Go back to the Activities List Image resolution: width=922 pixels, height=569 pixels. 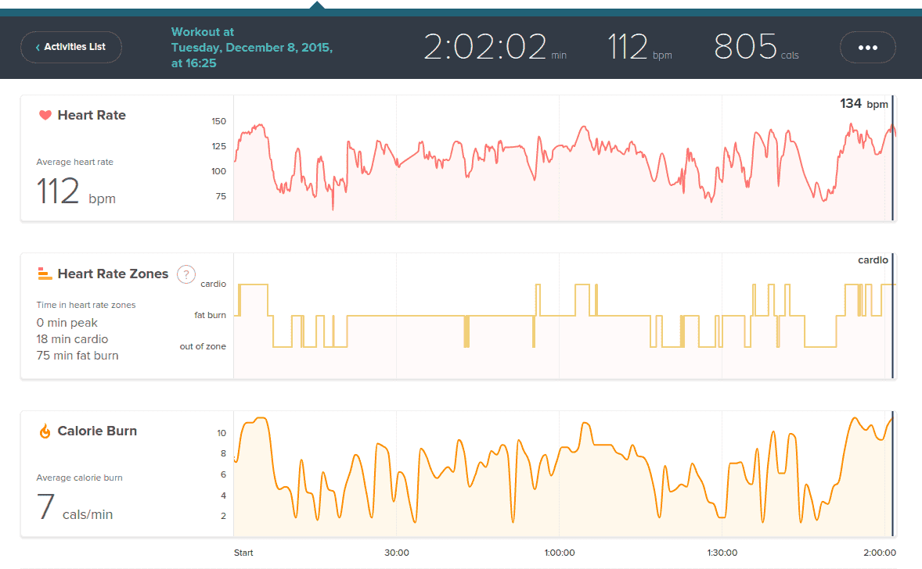tap(70, 47)
